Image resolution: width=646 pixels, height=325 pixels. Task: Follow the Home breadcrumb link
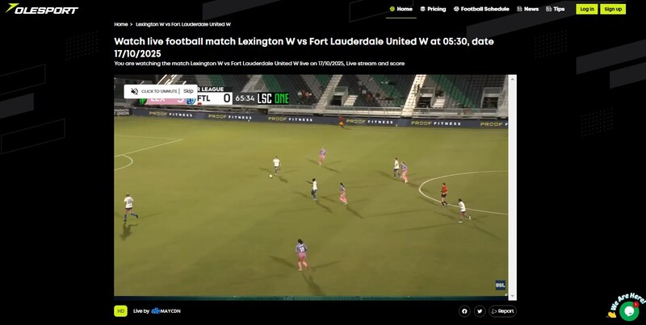click(120, 24)
